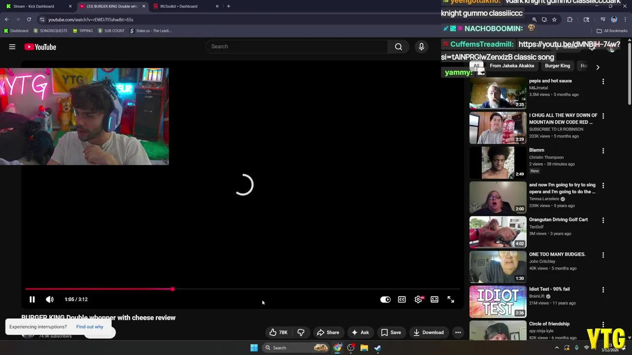
Task: Click the YouTube search magnifier button
Action: point(398,46)
